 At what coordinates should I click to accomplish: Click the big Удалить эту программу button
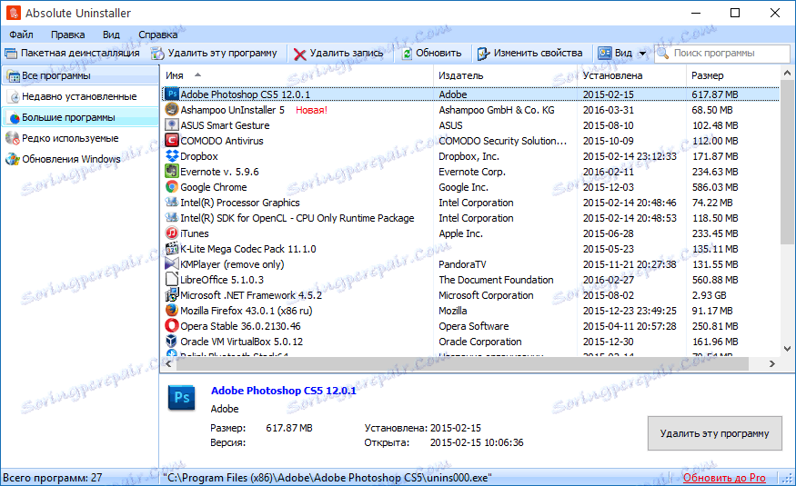coord(714,433)
